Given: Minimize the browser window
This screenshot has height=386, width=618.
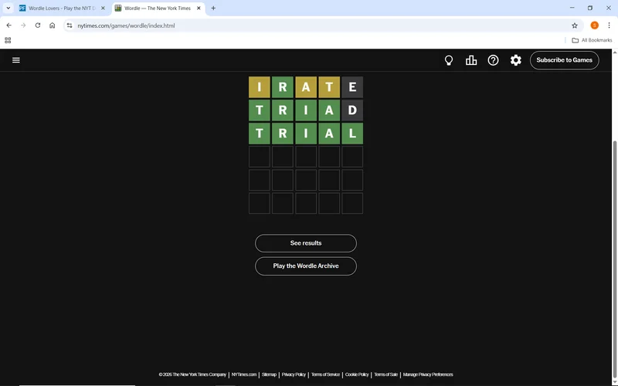Looking at the screenshot, I should point(572,8).
